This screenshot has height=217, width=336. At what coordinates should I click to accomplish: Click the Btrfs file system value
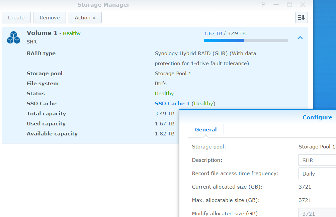(161, 84)
